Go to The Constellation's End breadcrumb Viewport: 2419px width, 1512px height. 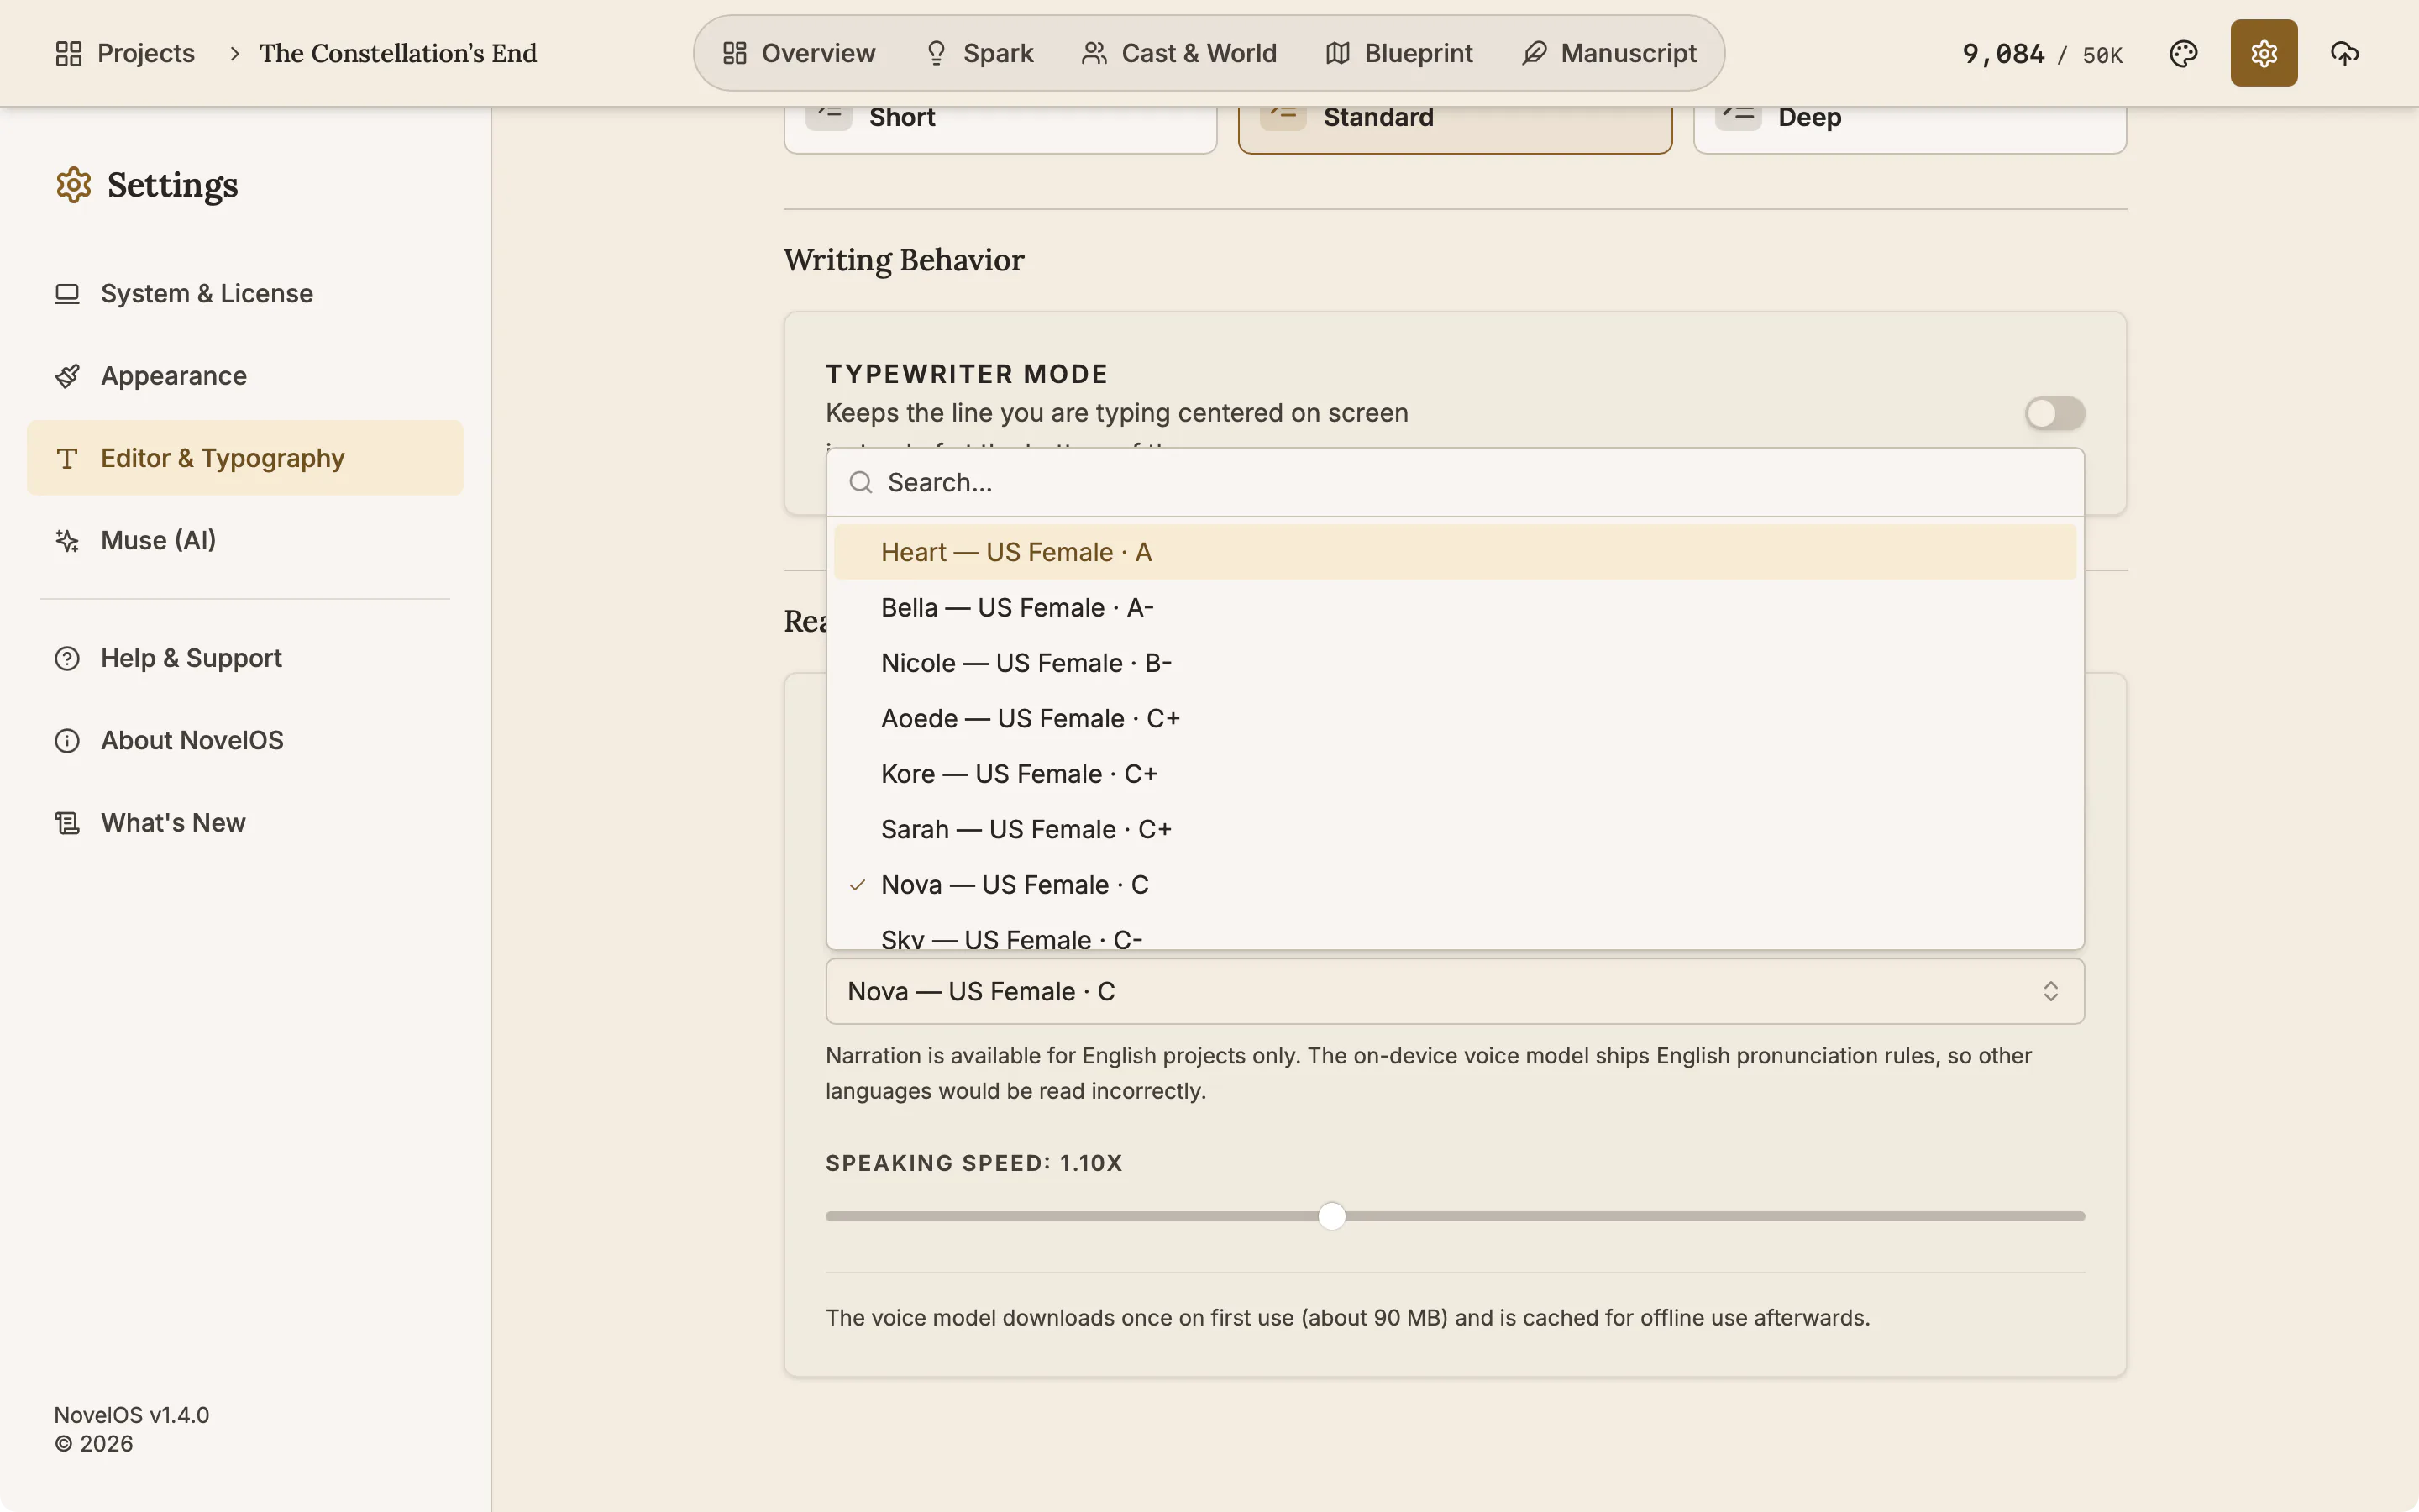coord(398,53)
